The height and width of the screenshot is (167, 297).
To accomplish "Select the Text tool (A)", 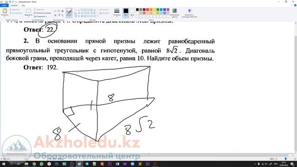I will pos(62,11).
